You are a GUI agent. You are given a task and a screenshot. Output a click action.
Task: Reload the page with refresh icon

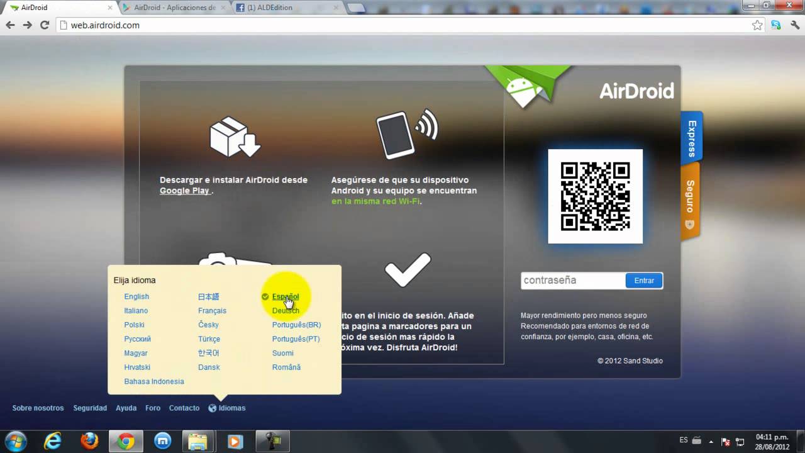click(45, 25)
